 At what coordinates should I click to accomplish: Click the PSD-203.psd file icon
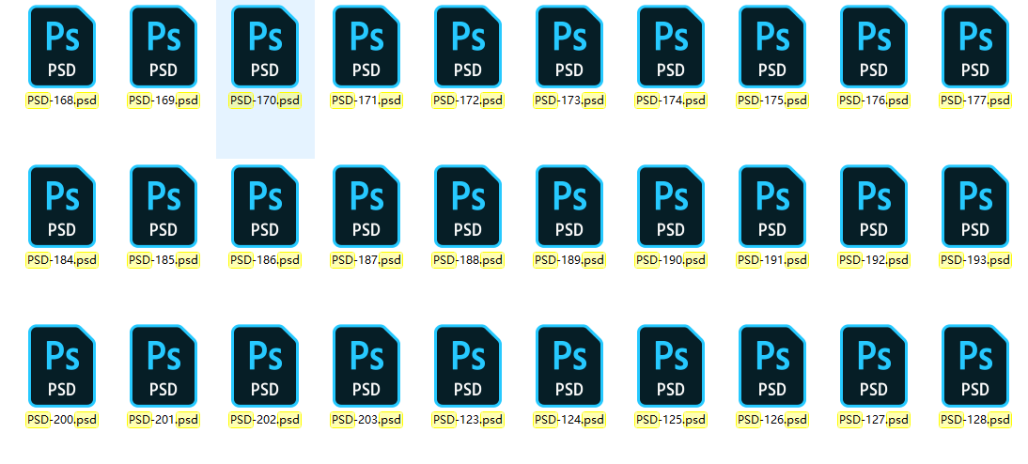366,365
